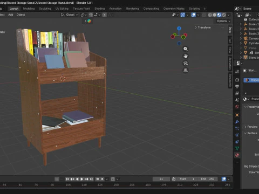The height and width of the screenshot is (194, 259).
Task: Open the Object Data green triangle tab
Action: pyautogui.click(x=237, y=148)
